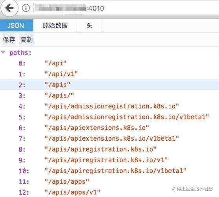The image size is (219, 197).
Task: Select row 6 apiextensions.k8s.io path
Action: [109, 128]
